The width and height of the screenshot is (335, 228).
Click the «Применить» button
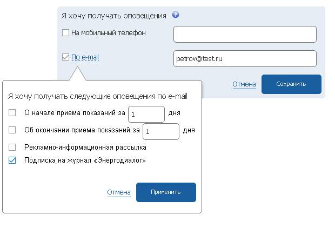(166, 192)
